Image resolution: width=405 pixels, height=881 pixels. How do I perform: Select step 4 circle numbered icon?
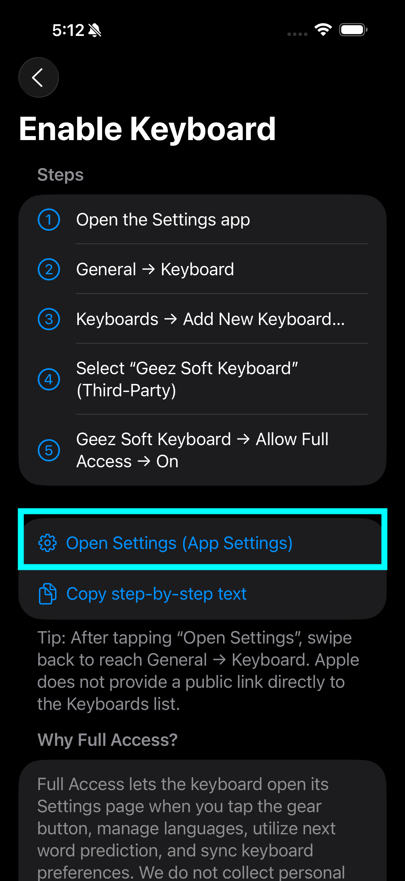[49, 379]
